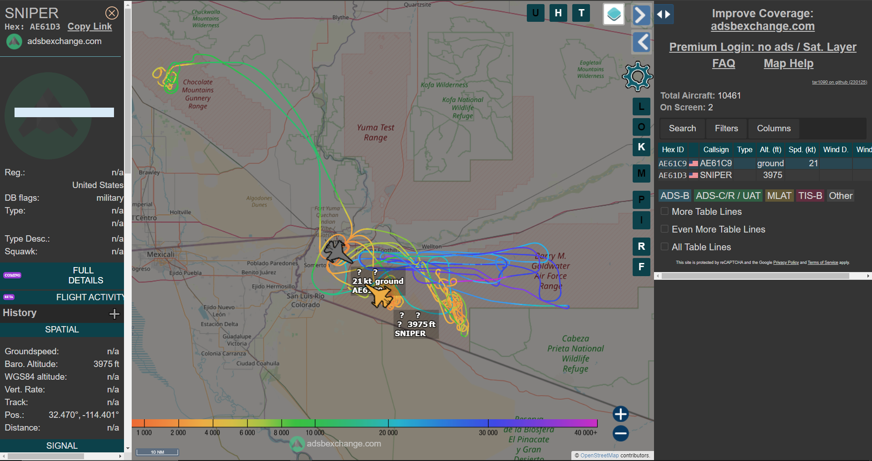Open the FAQ link
Image resolution: width=872 pixels, height=461 pixels.
[x=723, y=63]
